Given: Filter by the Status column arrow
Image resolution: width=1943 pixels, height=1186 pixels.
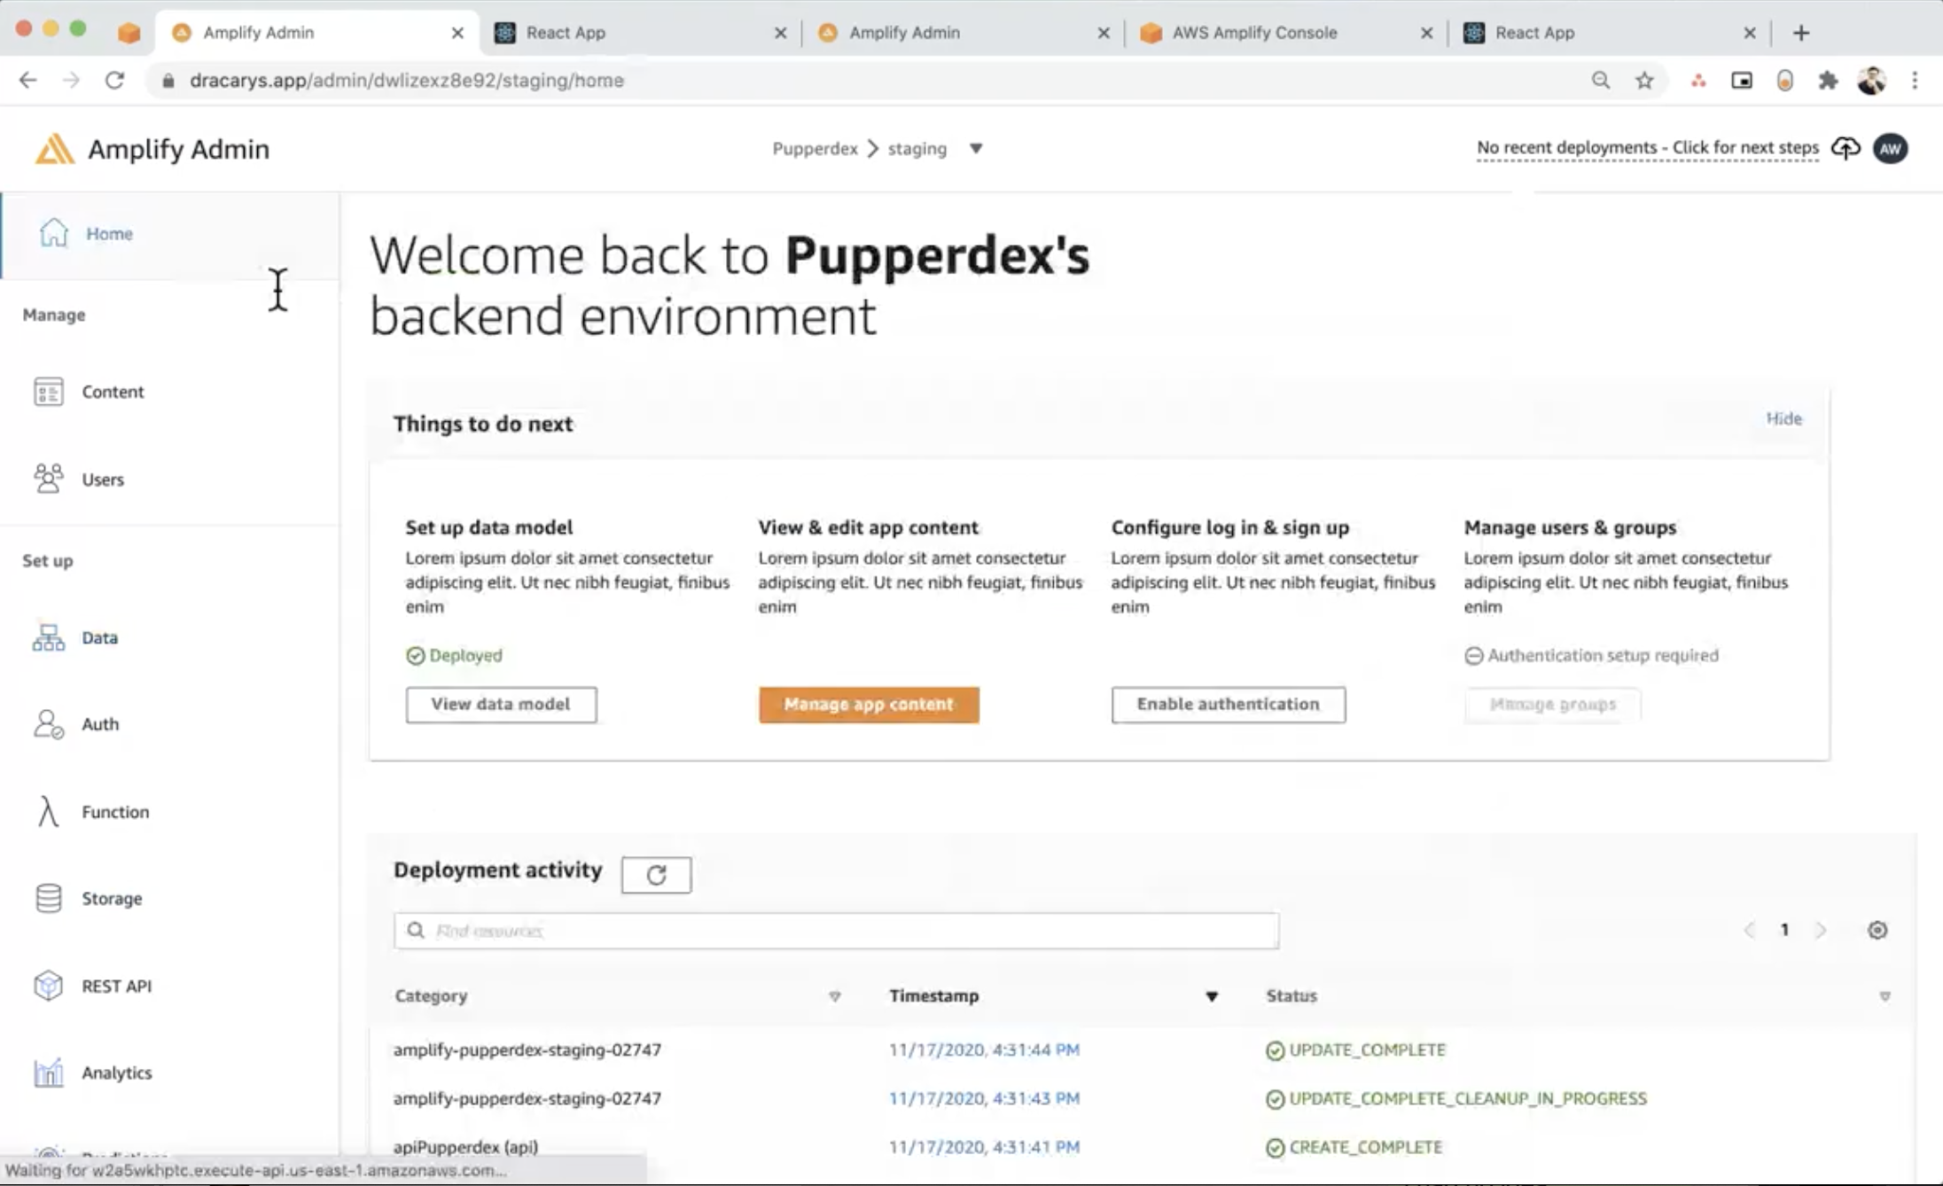Looking at the screenshot, I should tap(1884, 996).
